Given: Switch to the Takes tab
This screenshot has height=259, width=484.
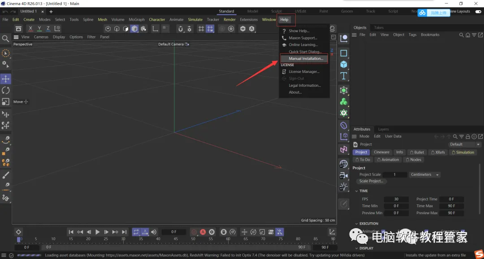Looking at the screenshot, I should tap(379, 27).
